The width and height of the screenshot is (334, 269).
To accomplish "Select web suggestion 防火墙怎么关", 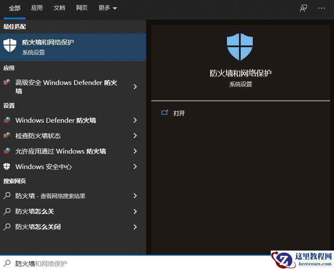I will (x=73, y=212).
